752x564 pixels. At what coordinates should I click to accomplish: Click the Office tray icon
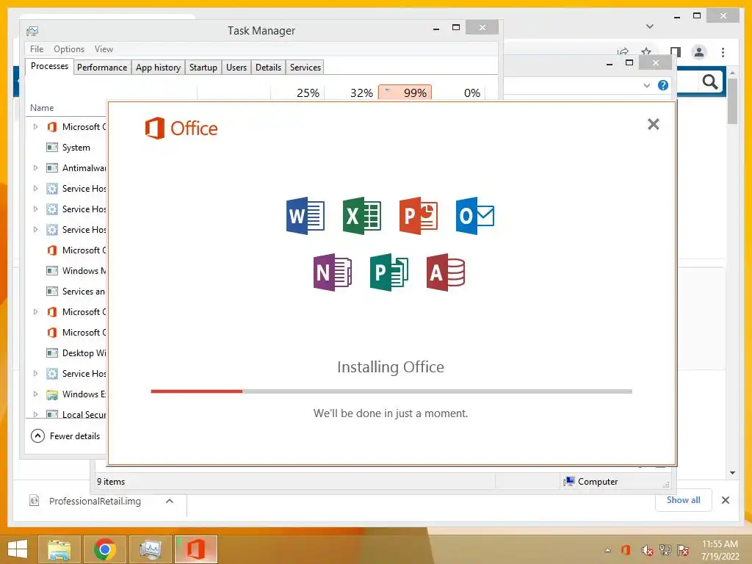(x=626, y=550)
